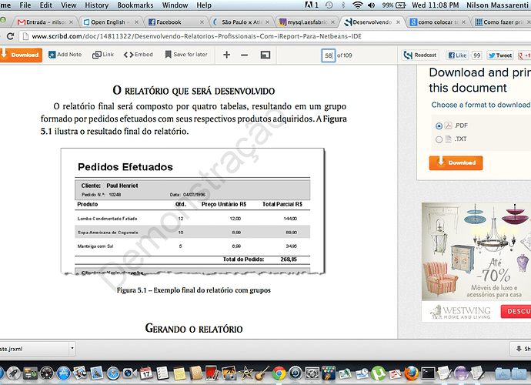This screenshot has height=385, width=531.
Task: Switch to the mysql.aesfabric tab
Action: (x=306, y=22)
